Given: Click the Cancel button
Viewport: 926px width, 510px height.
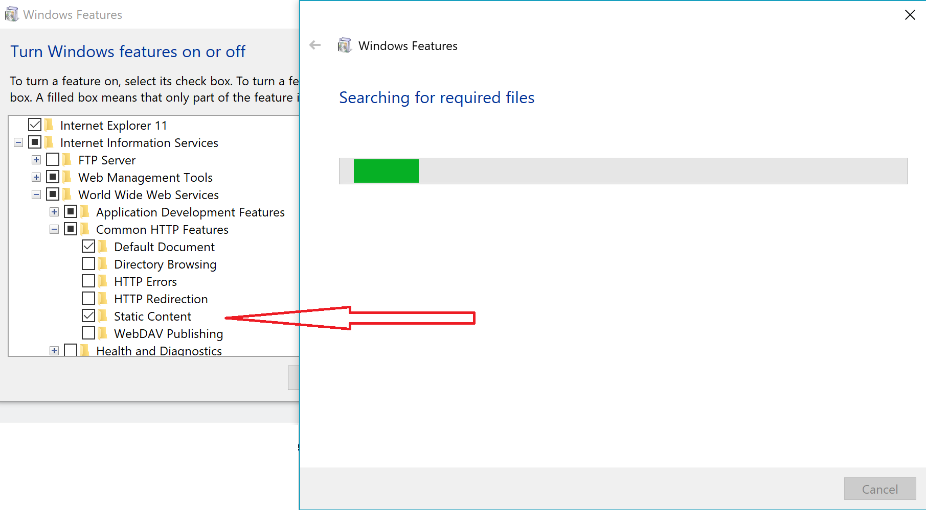Looking at the screenshot, I should pyautogui.click(x=879, y=489).
